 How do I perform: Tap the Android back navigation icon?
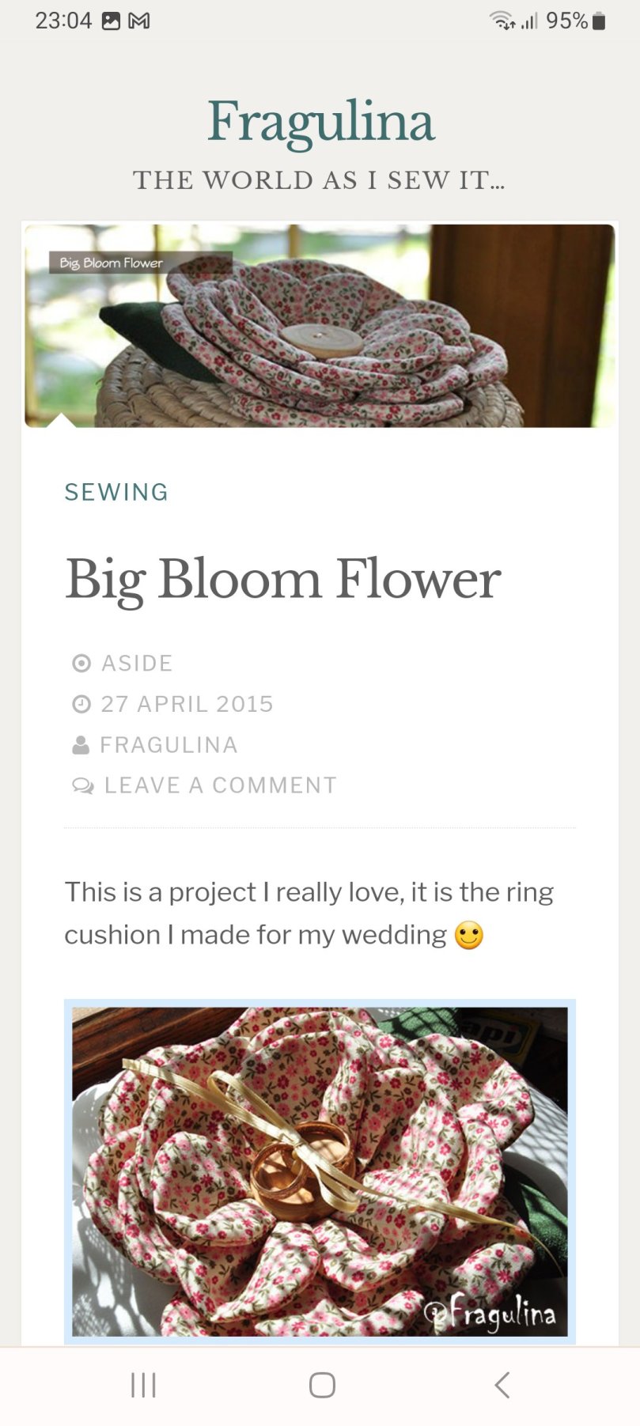coord(502,1385)
